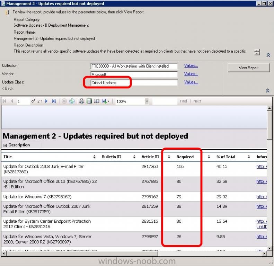Click report scroll down arrow
Screen dimensions: 274x266
tap(269, 248)
